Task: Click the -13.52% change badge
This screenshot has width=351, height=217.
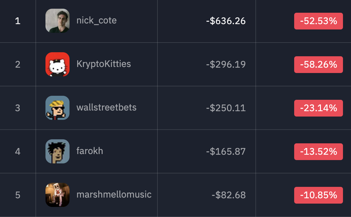Action: pyautogui.click(x=318, y=152)
